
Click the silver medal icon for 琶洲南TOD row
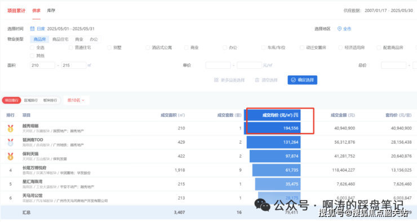click(x=10, y=143)
